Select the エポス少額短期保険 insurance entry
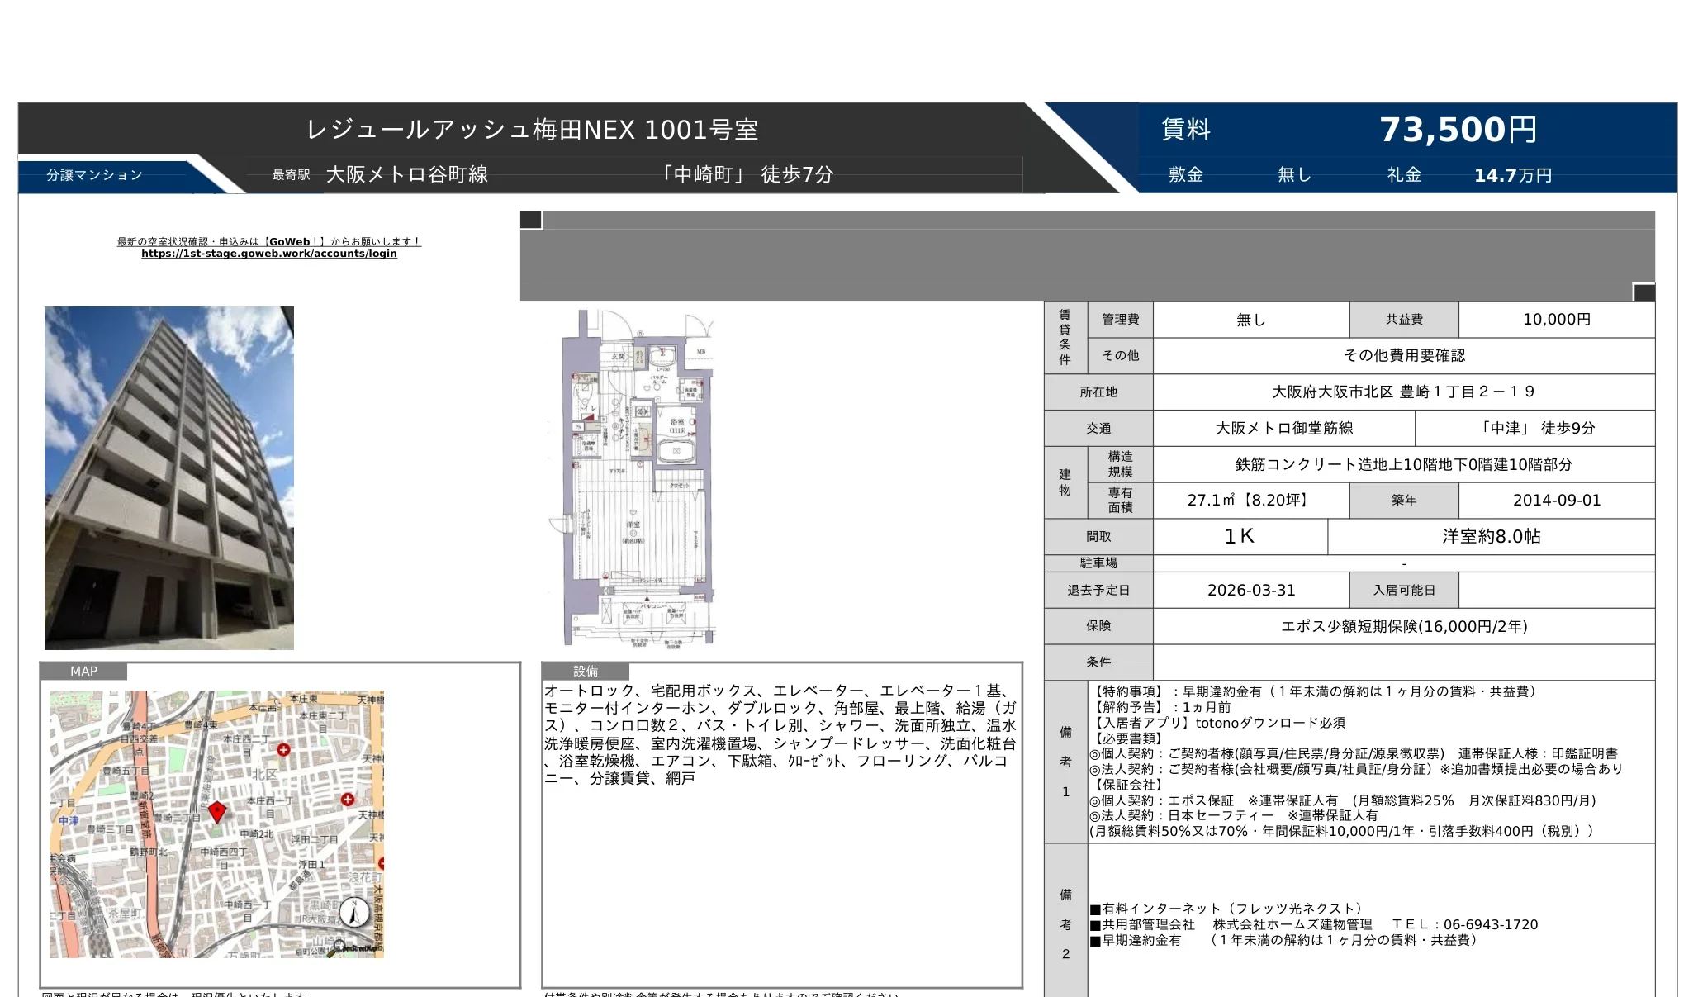Viewport: 1698px width, 997px height. pyautogui.click(x=1404, y=626)
